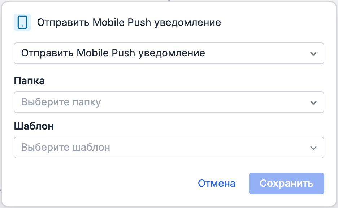This screenshot has height=208, width=338.
Task: Click the dialog title 'Отправить Mobile Push уведомление'
Action: click(129, 22)
